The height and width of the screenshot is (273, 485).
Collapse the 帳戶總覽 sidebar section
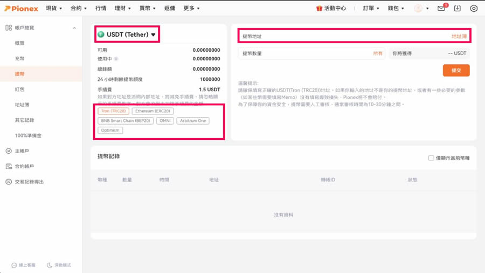click(74, 28)
